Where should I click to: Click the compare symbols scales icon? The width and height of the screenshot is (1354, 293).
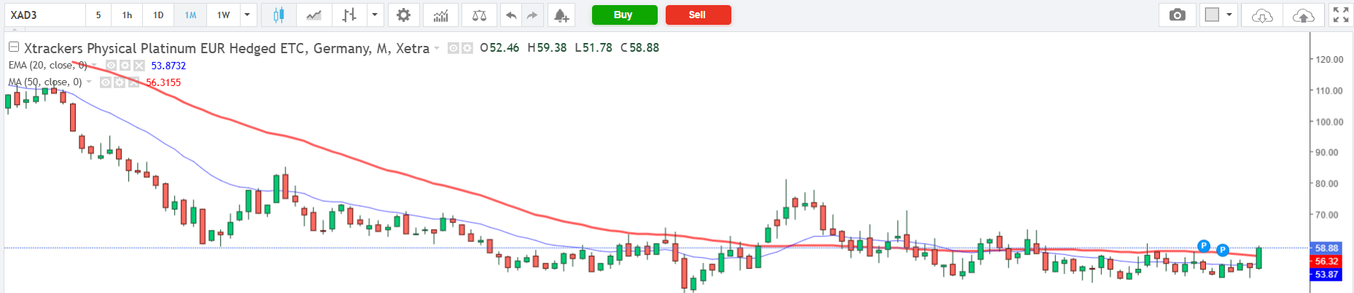coord(479,15)
